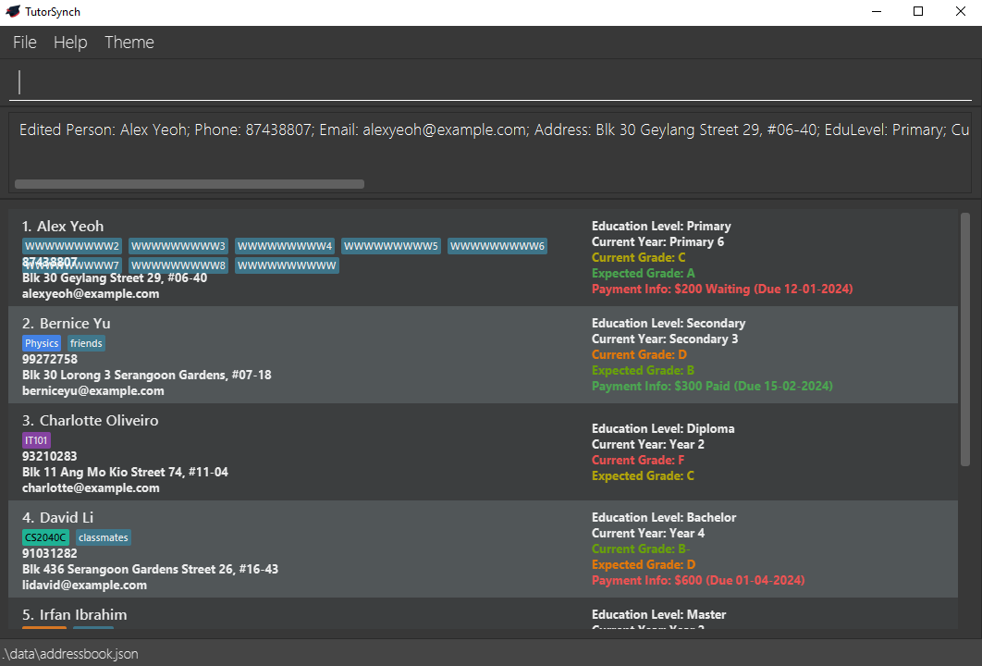
Task: Click Expected Grade: C for Charlotte
Action: [x=644, y=475]
